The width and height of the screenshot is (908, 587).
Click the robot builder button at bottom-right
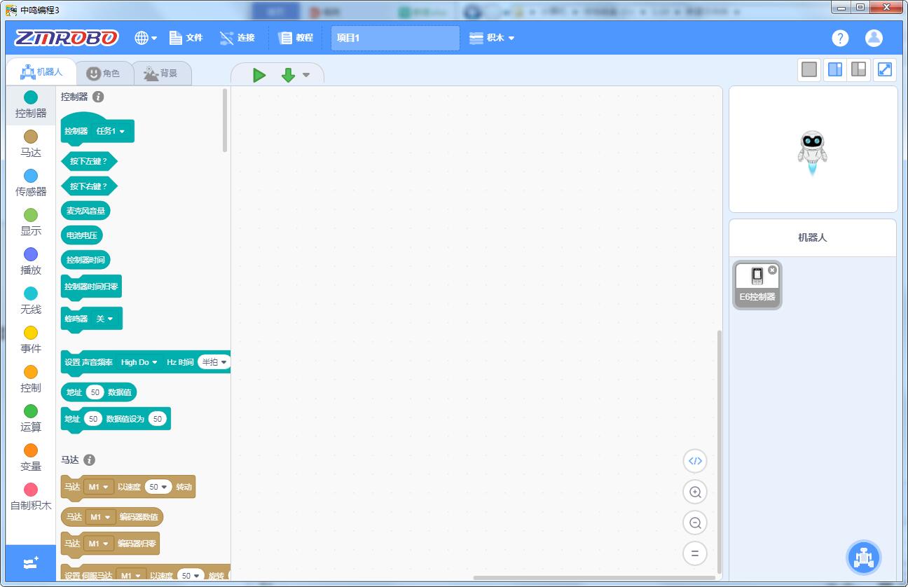click(x=863, y=558)
